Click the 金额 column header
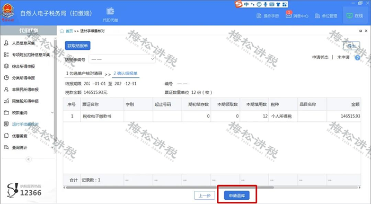 pos(344,104)
